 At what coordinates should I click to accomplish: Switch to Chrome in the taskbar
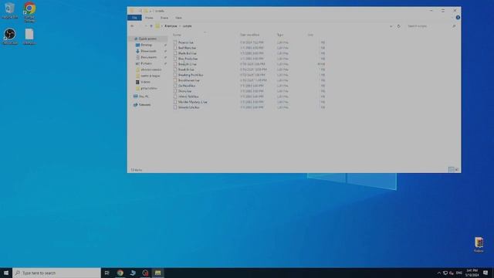click(120, 273)
